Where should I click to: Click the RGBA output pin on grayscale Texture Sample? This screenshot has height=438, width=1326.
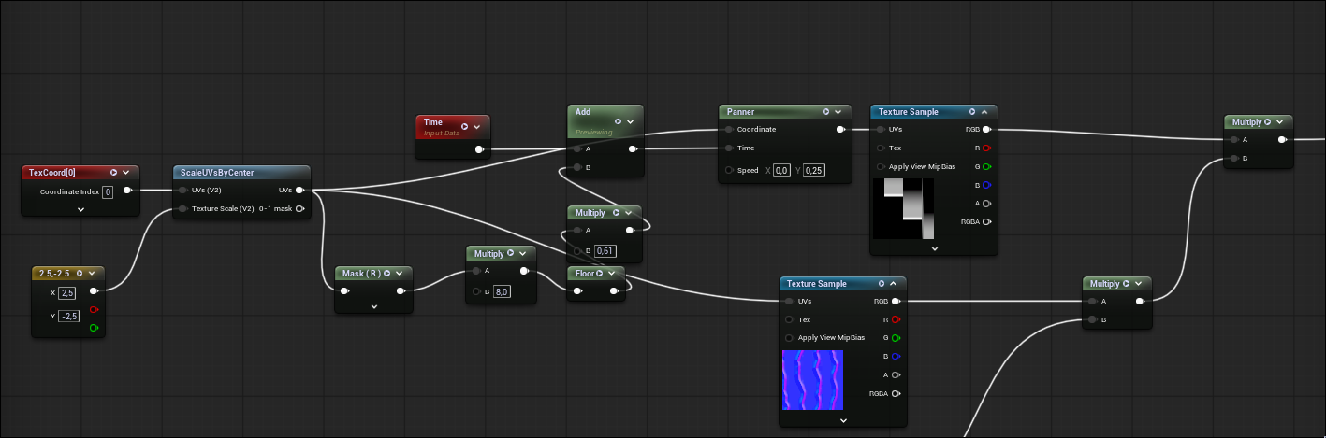pos(986,221)
